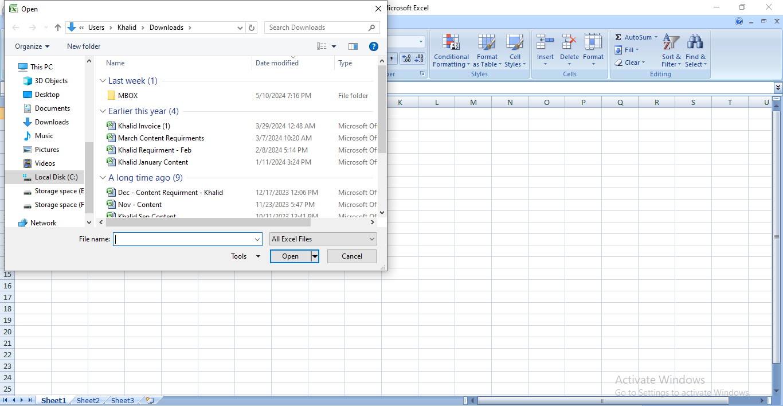
Task: Open Find & Select binoculars menu
Action: coord(696,50)
